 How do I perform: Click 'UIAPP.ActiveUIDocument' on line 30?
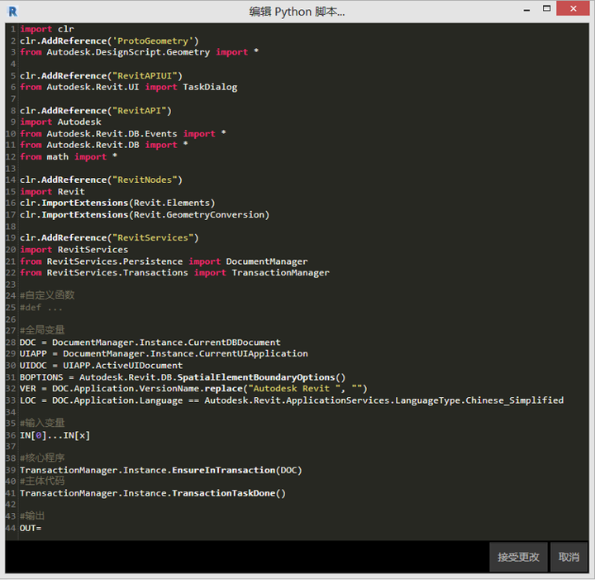[x=122, y=366]
